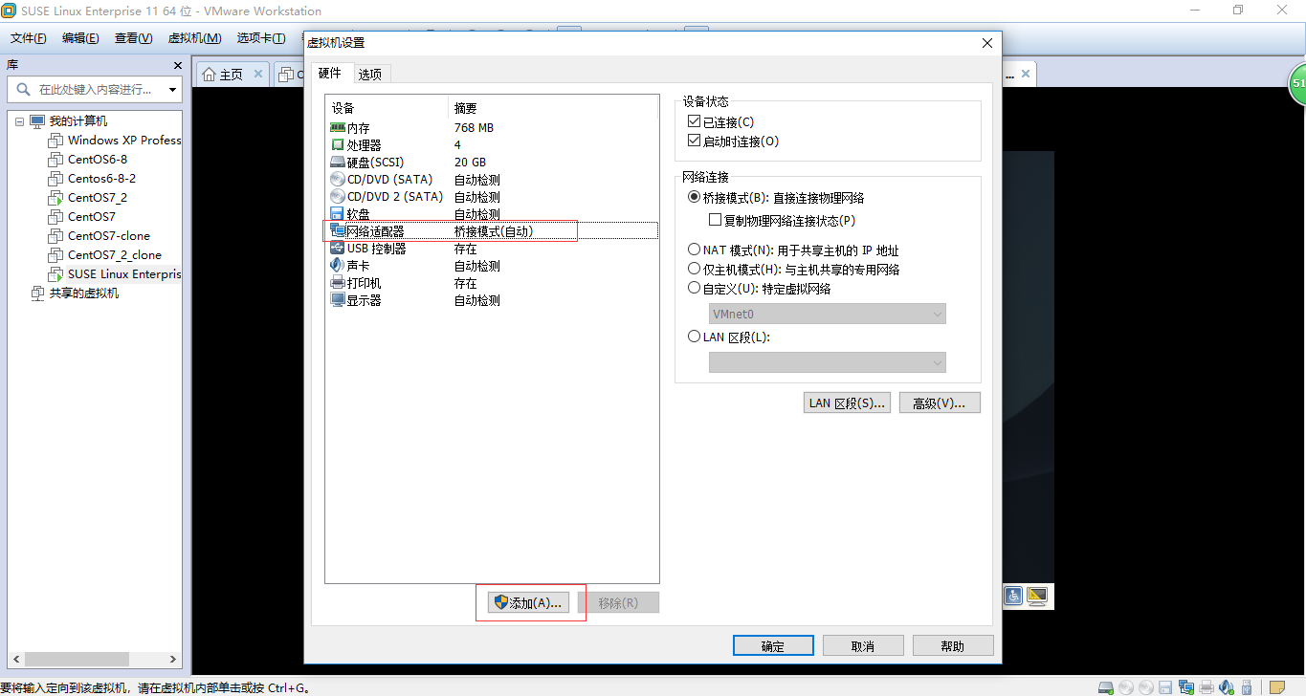
Task: Click the 确定 OK button
Action: point(773,645)
